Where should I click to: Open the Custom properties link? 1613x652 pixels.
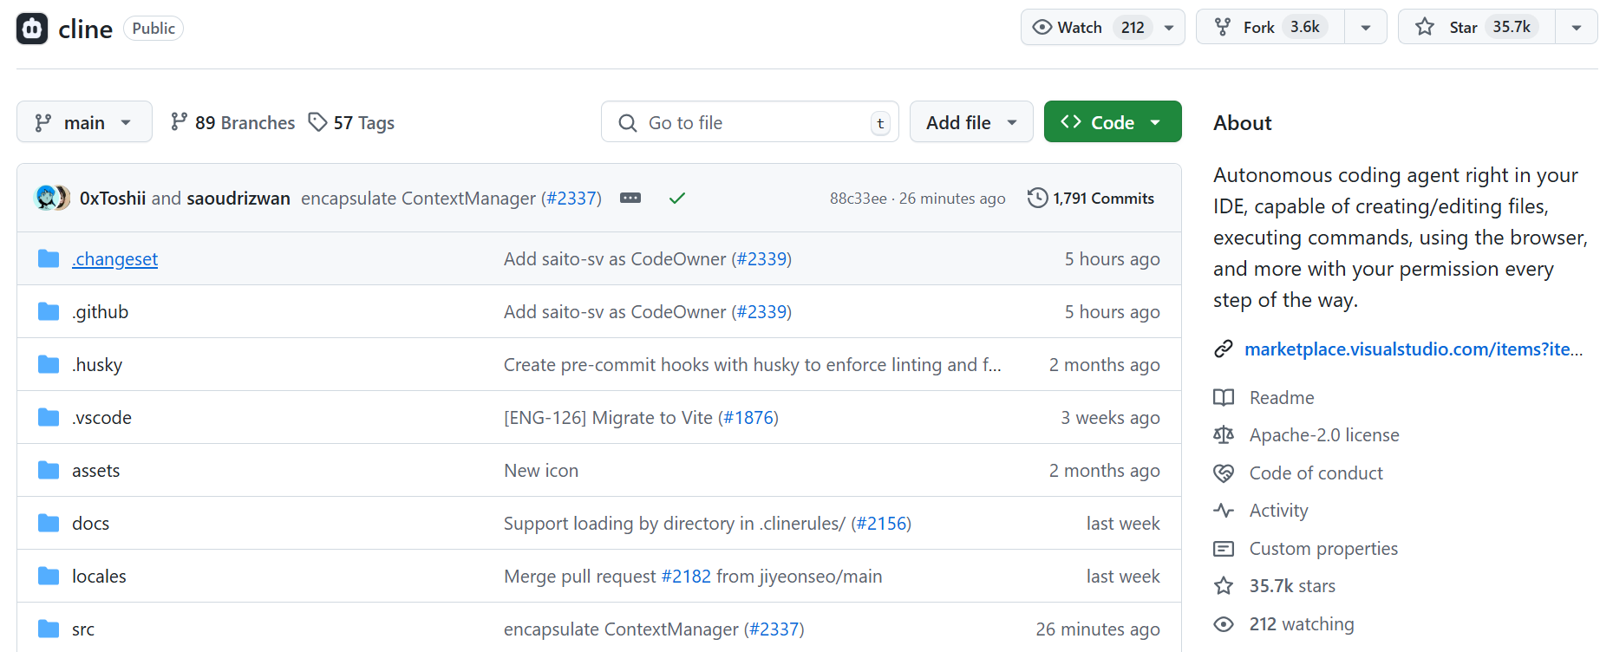[x=1323, y=549]
